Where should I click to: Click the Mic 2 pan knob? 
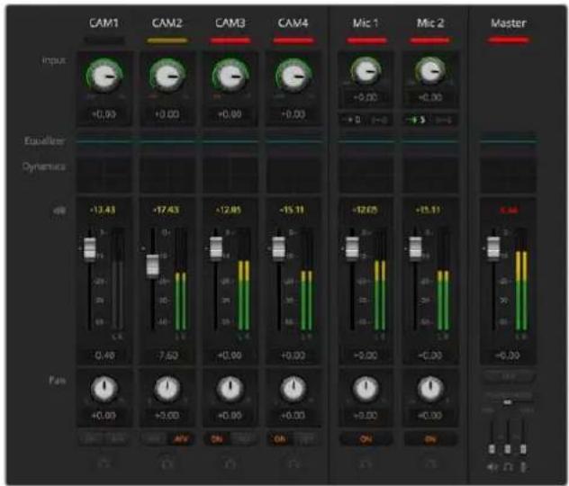click(x=430, y=389)
